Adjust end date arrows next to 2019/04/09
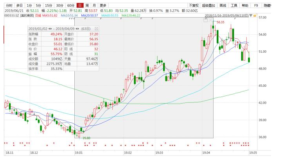 coord(79,29)
